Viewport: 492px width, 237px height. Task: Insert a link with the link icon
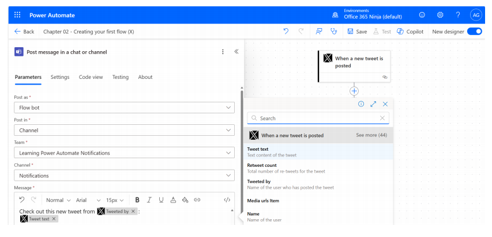pyautogui.click(x=197, y=200)
